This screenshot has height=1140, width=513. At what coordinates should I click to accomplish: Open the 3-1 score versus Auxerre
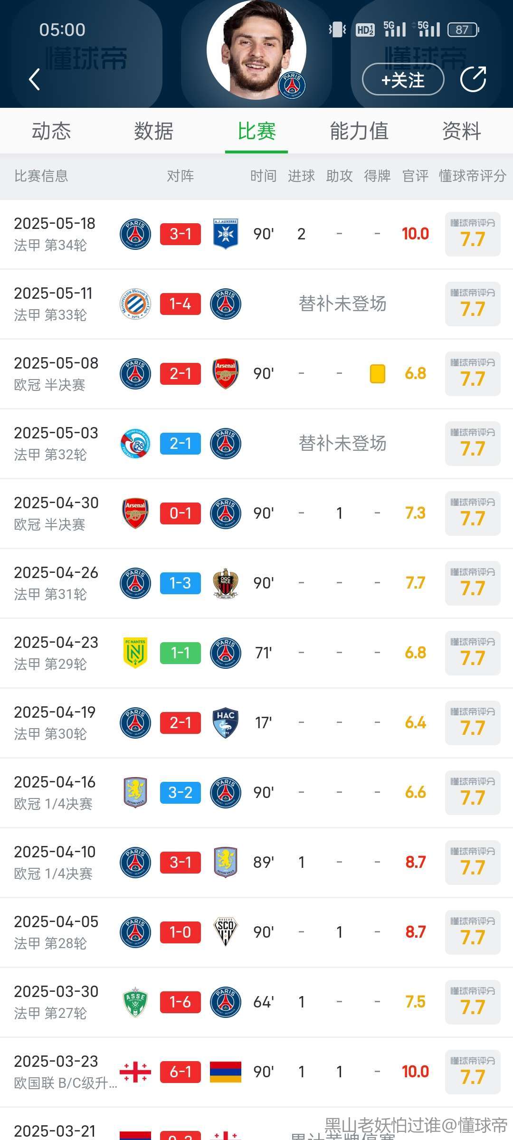tap(180, 234)
